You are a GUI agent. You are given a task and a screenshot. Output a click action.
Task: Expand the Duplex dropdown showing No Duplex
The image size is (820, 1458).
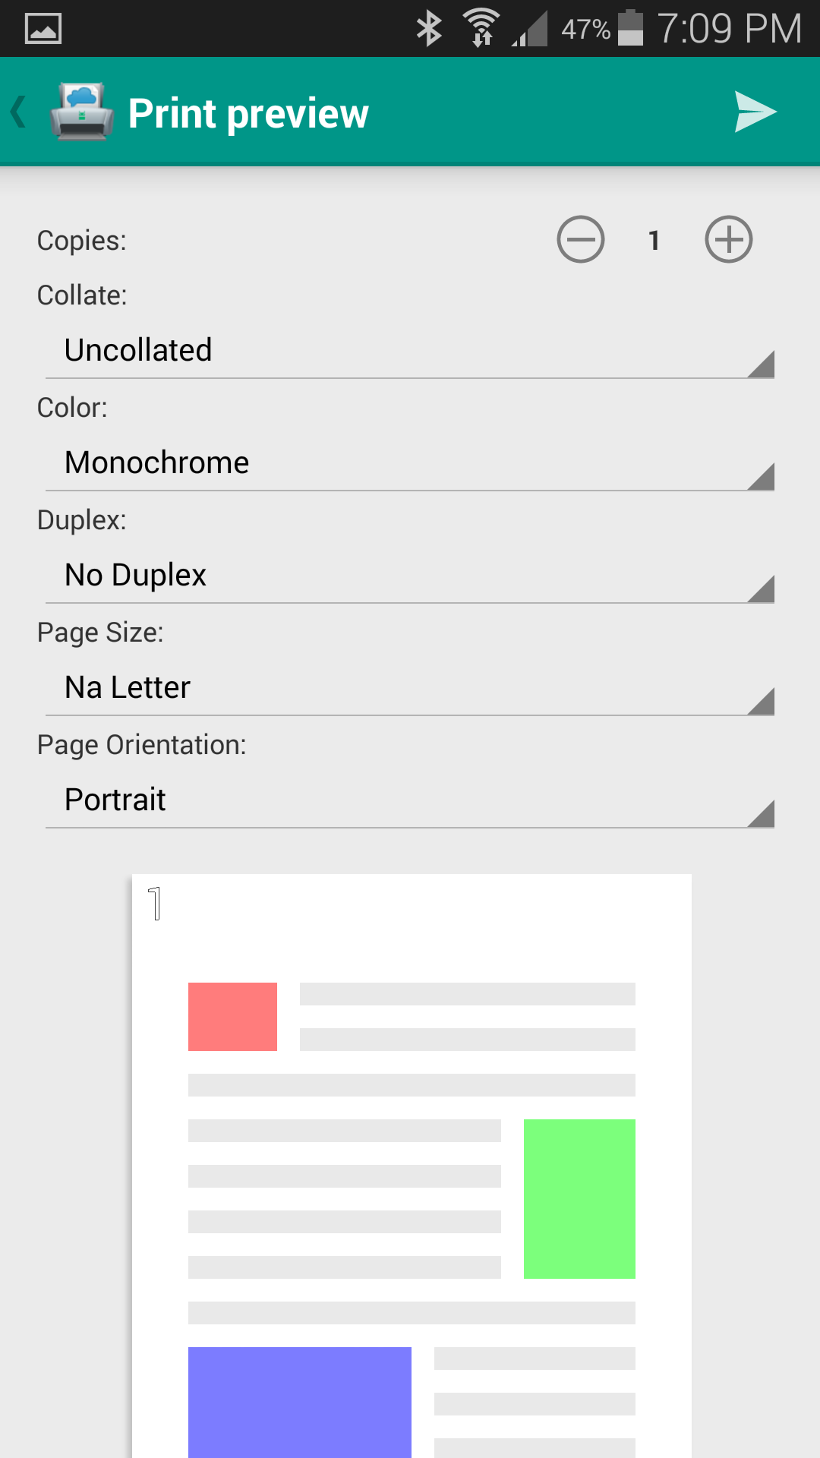click(x=410, y=576)
